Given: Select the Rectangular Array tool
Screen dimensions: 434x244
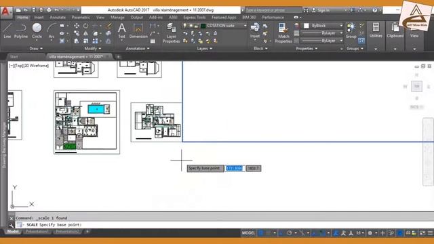Looking at the screenshot, I should pos(95,41).
